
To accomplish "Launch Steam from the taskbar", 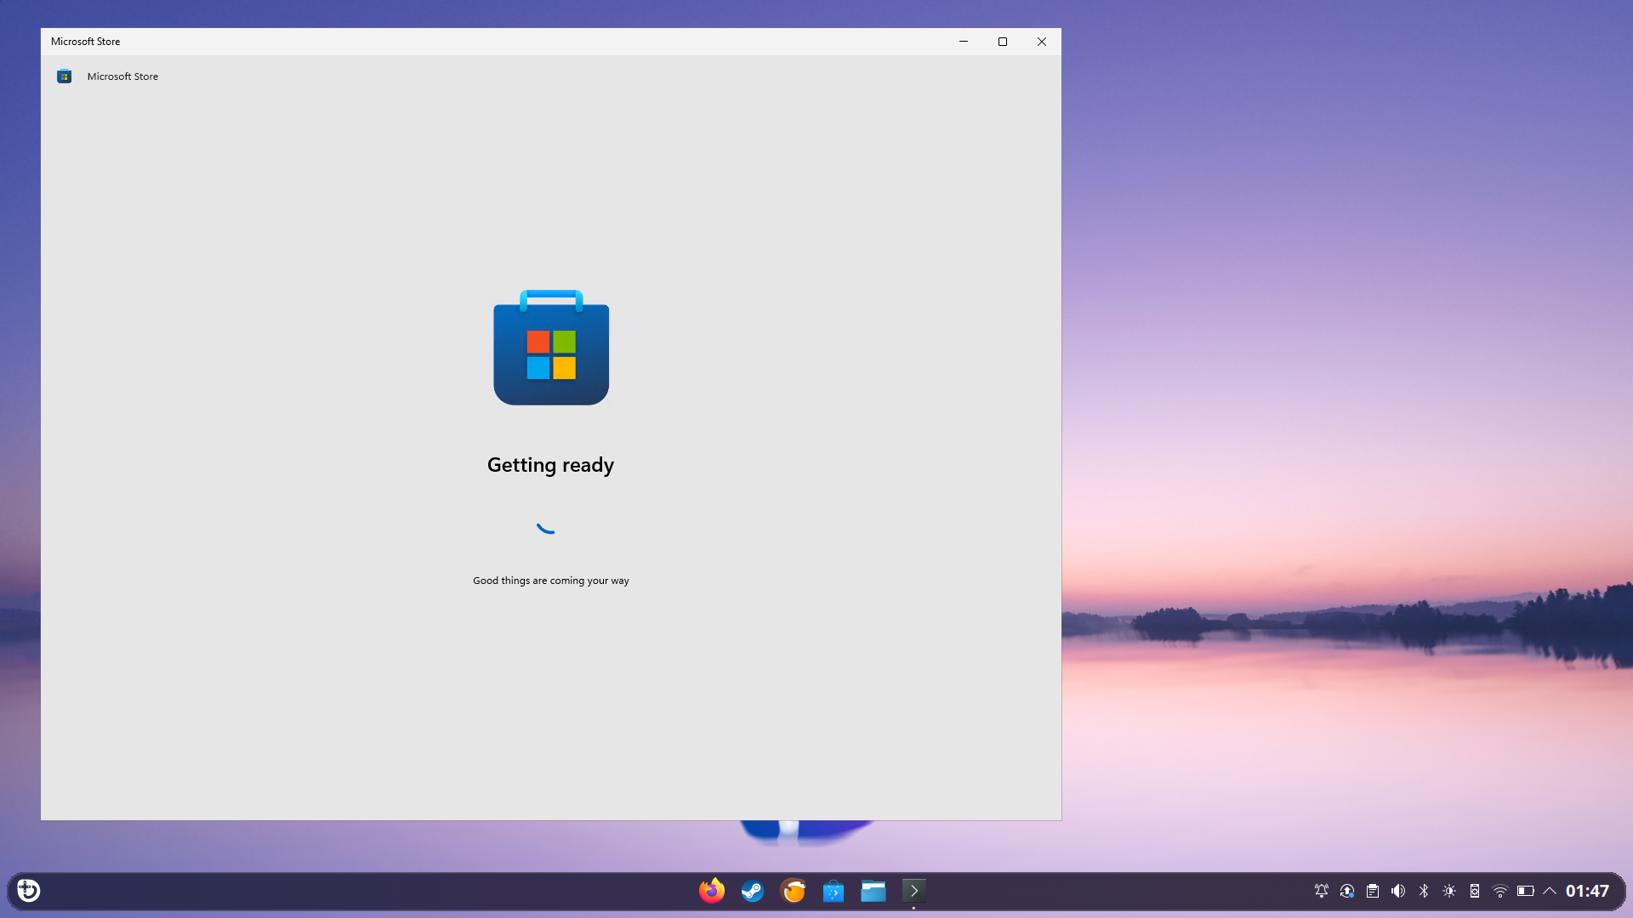I will click(752, 891).
